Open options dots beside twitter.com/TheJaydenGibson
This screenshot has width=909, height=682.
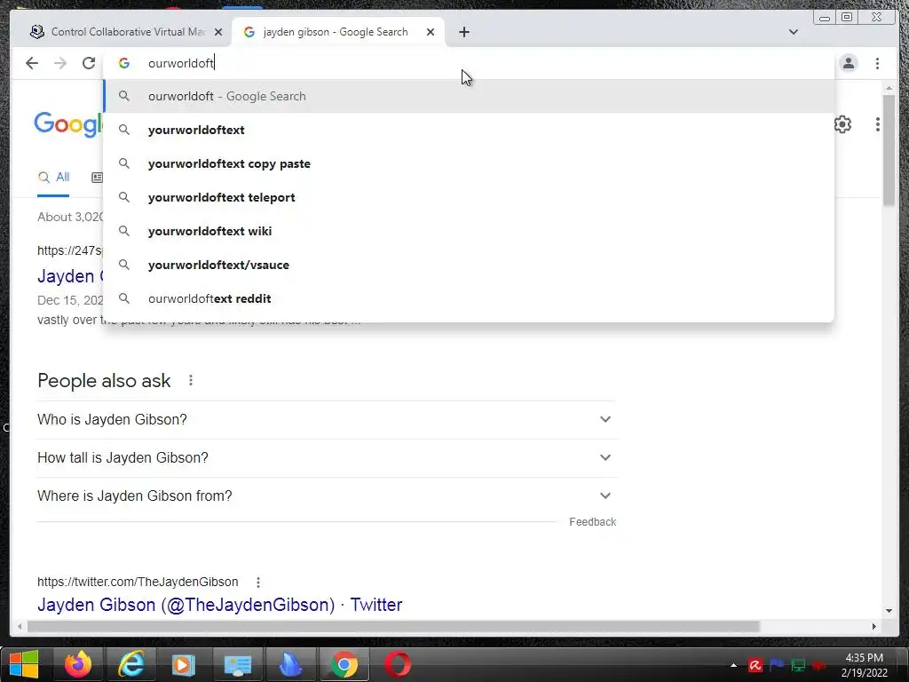[x=258, y=582]
